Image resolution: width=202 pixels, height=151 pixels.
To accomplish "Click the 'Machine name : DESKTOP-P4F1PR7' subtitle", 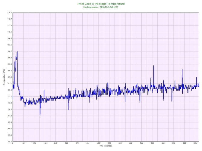I will [x=101, y=7].
